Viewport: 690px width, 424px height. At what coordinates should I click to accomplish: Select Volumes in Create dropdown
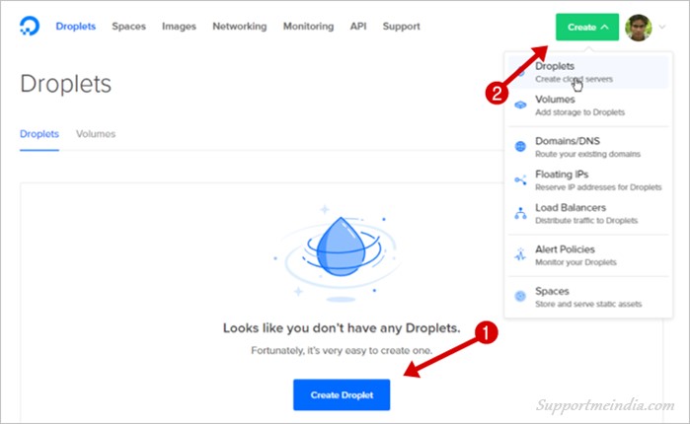coord(588,106)
